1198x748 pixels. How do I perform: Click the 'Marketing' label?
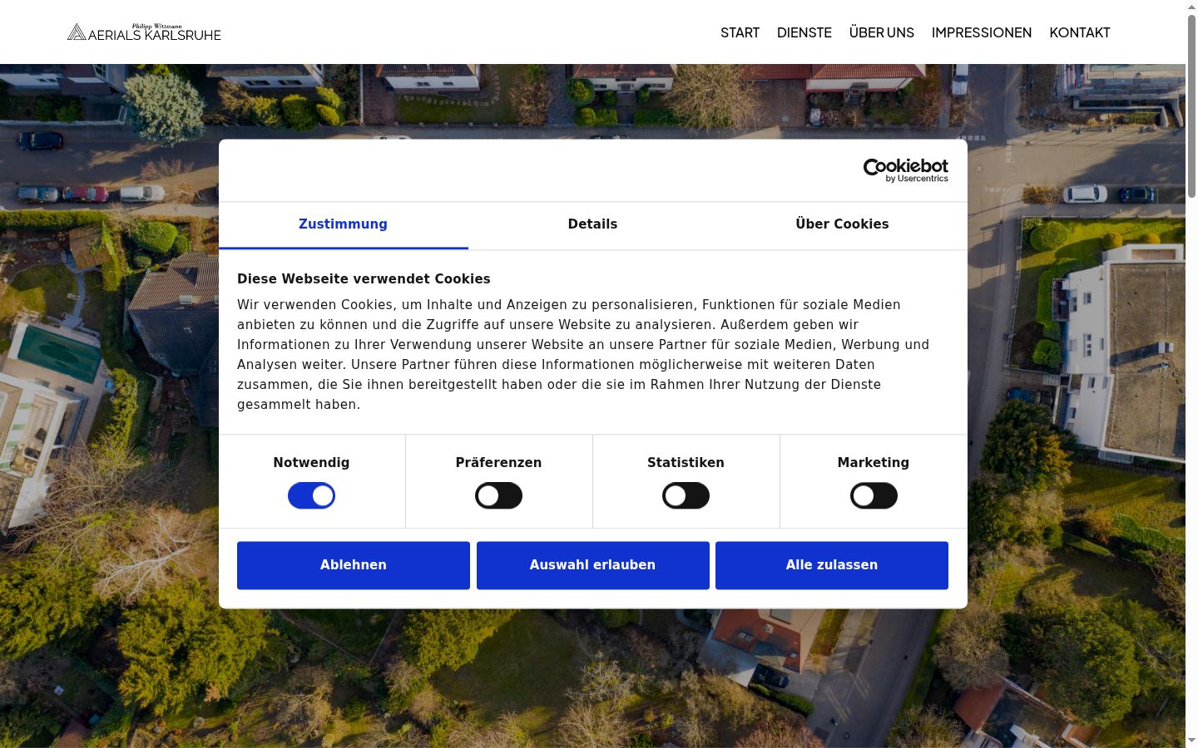(x=874, y=463)
